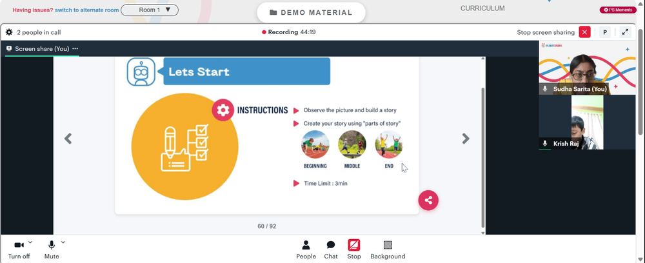645x263 pixels.
Task: Open the Room 1 dropdown
Action: [x=150, y=10]
